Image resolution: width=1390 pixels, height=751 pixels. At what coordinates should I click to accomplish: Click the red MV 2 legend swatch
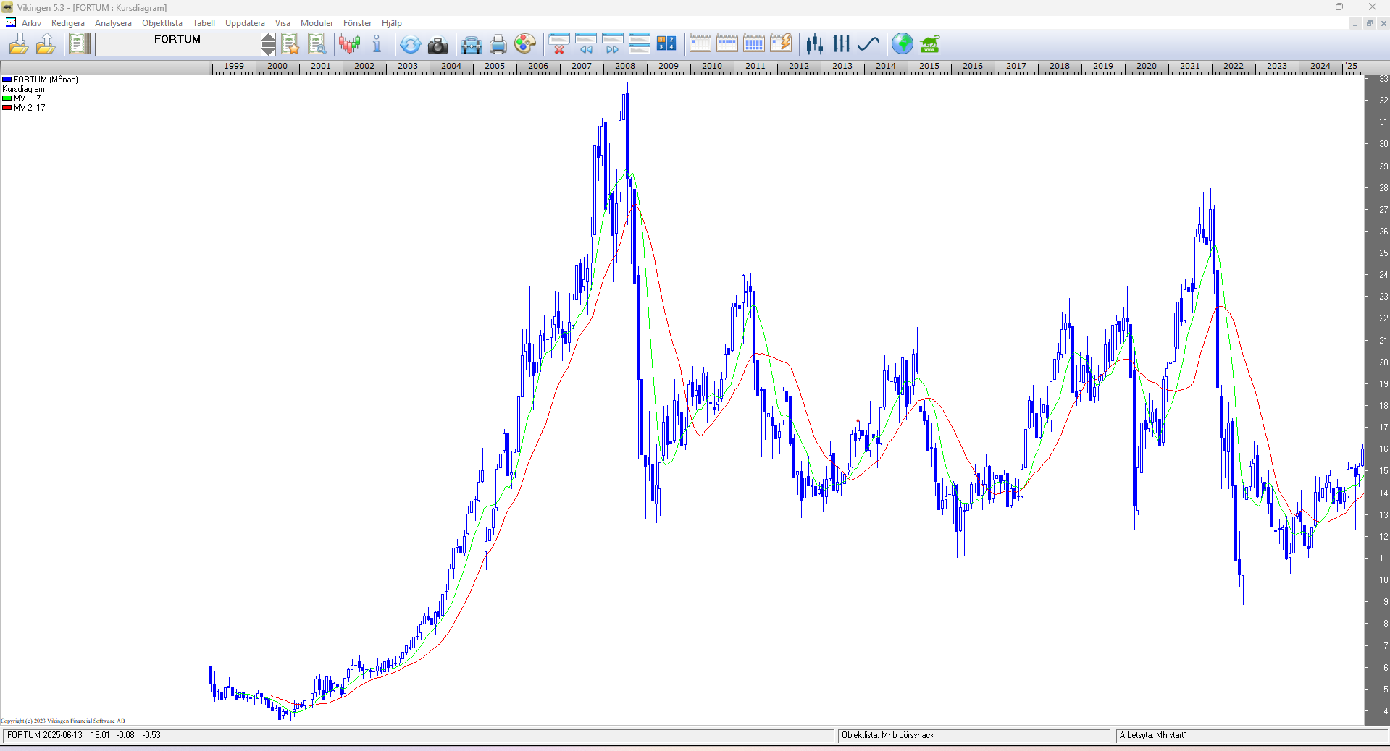7,108
